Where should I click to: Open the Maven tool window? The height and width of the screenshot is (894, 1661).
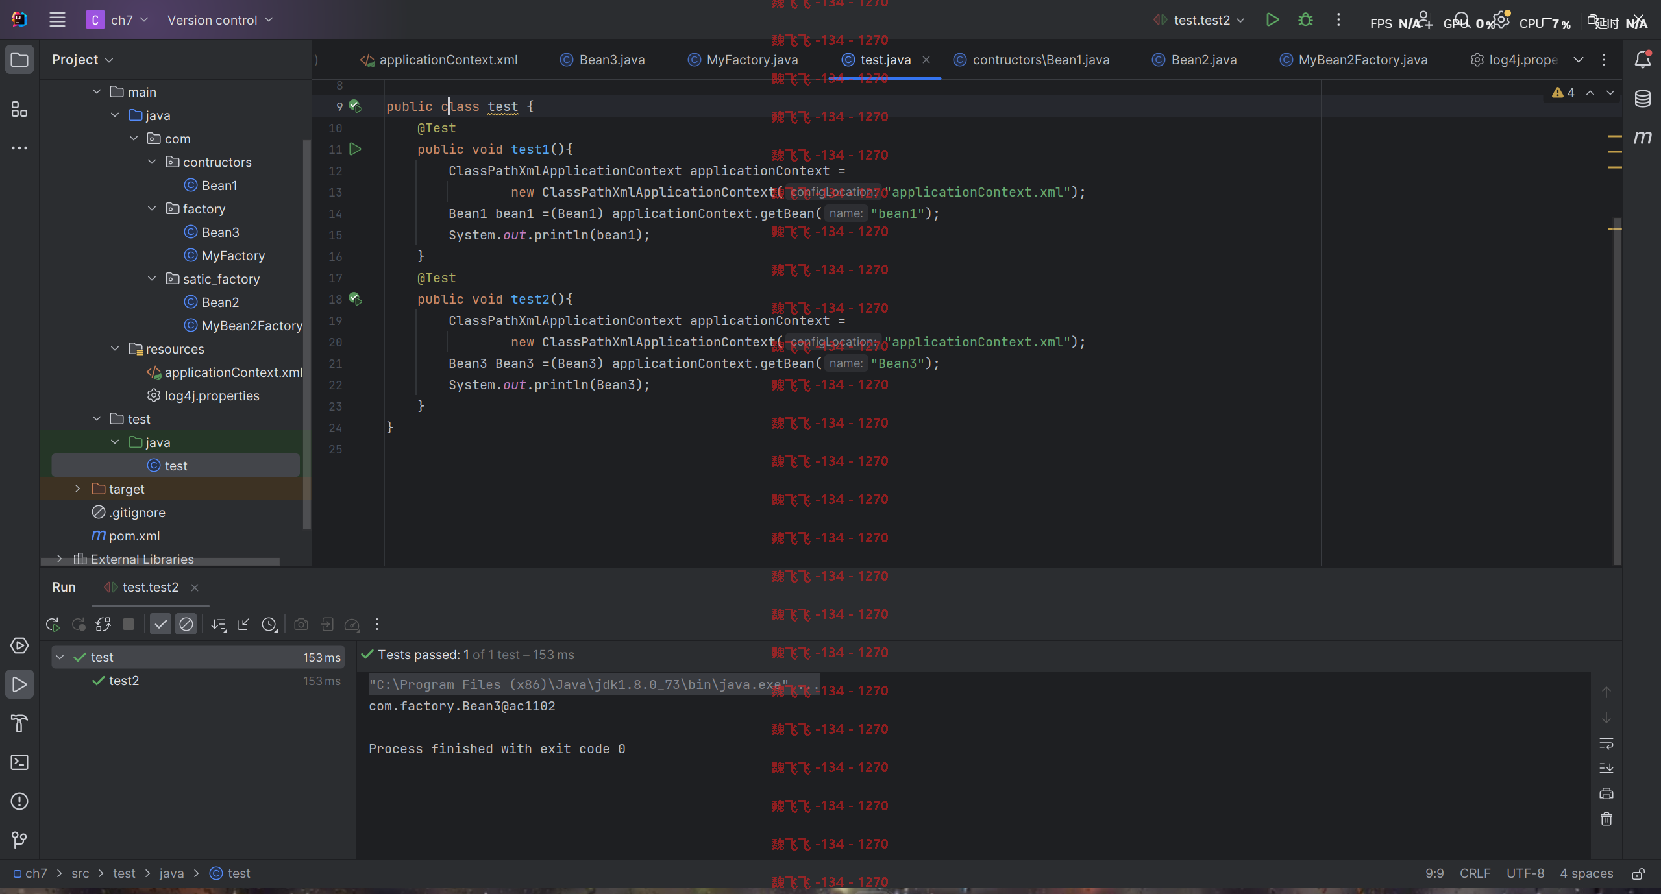[1642, 137]
